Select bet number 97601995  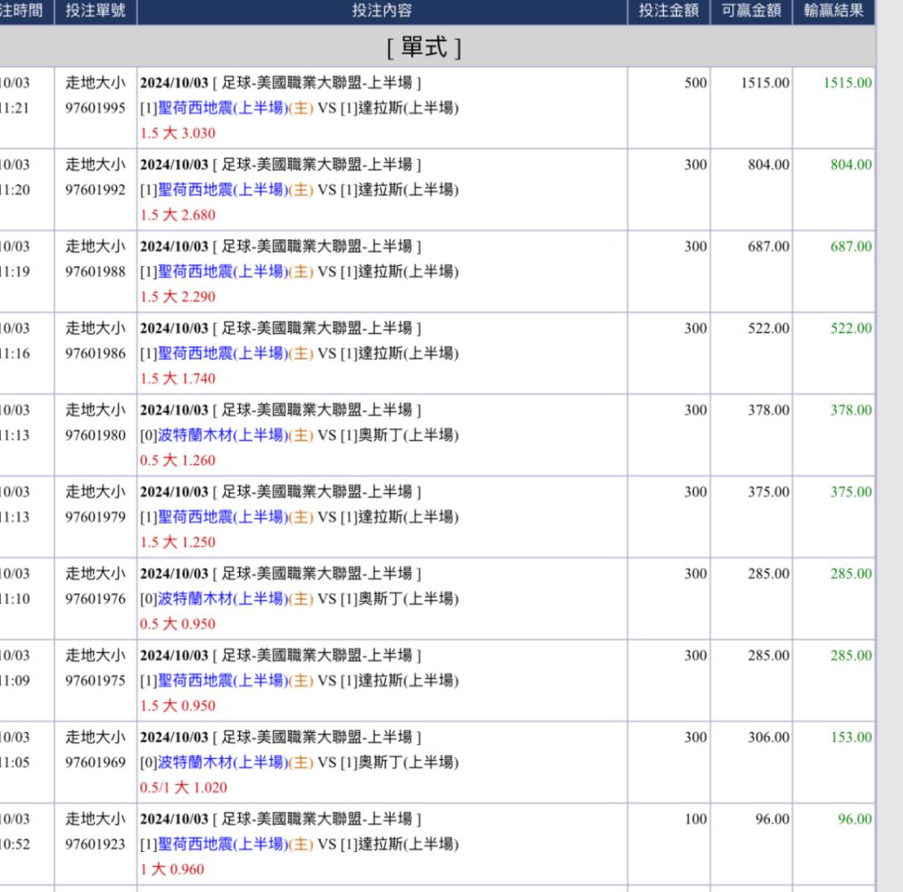click(x=95, y=108)
